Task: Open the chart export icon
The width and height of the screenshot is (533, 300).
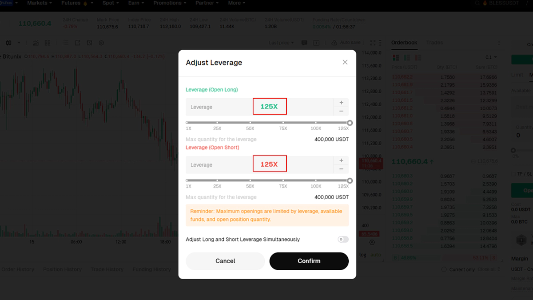Action: tap(78, 43)
